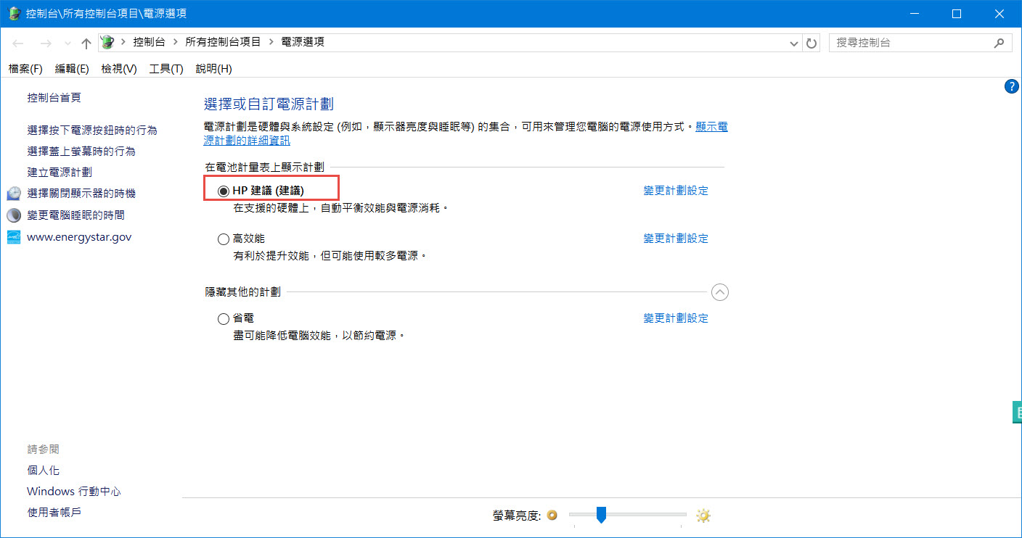Open 選擇關閉顯示器的時機

coord(81,194)
